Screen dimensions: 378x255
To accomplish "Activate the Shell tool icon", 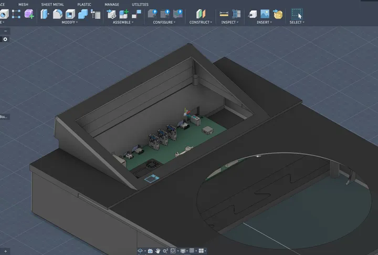I will [70, 14].
